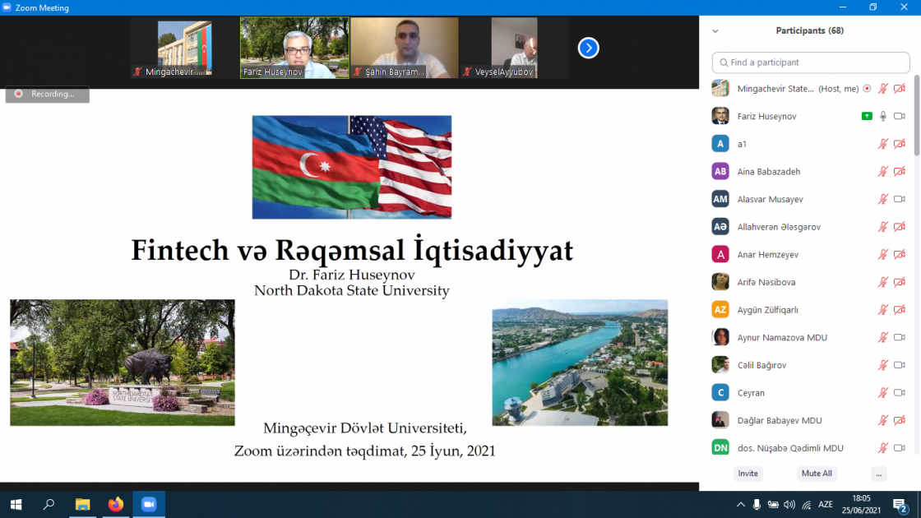
Task: Click Fariz Huseynov's camera icon
Action: pos(900,116)
